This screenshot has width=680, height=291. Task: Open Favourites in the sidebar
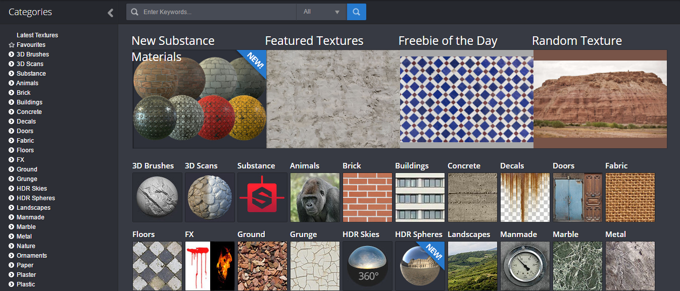point(31,45)
